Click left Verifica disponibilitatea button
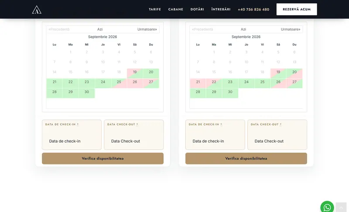Screen dimensions: 349x212 coord(103,158)
